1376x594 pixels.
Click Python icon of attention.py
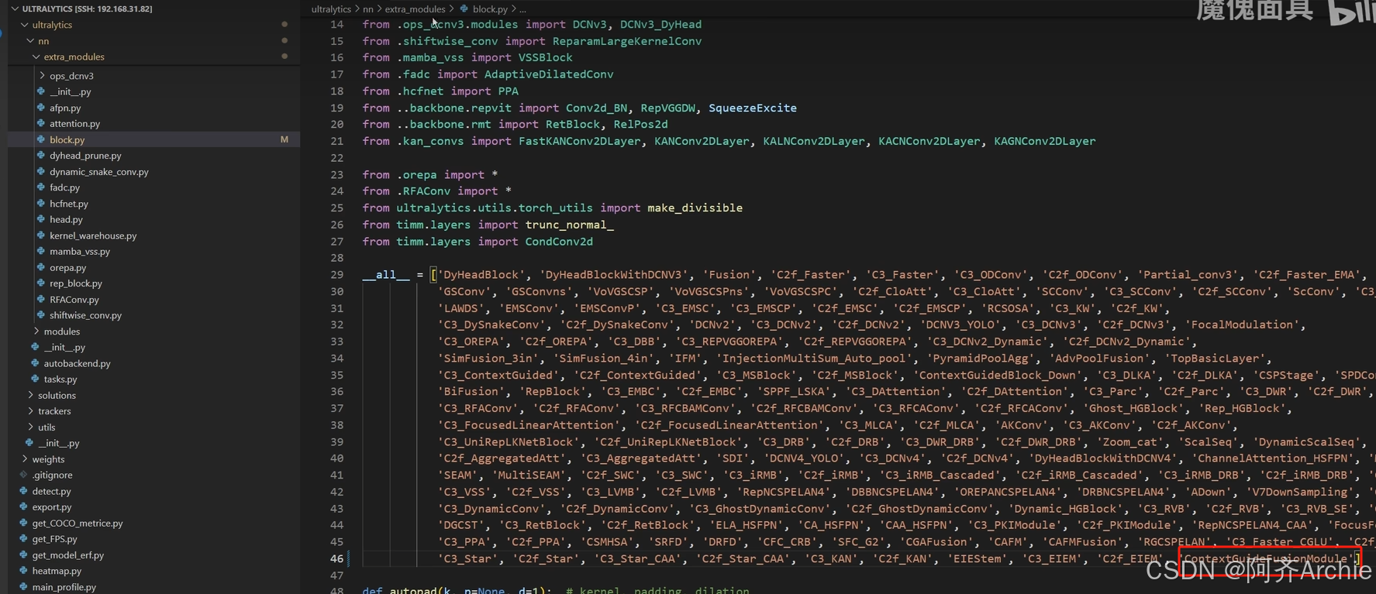tap(41, 123)
